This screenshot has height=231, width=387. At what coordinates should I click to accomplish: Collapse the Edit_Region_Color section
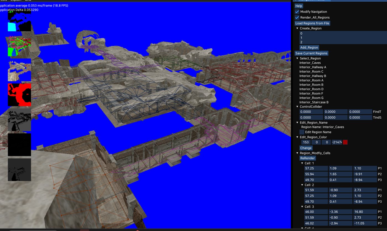click(x=297, y=137)
